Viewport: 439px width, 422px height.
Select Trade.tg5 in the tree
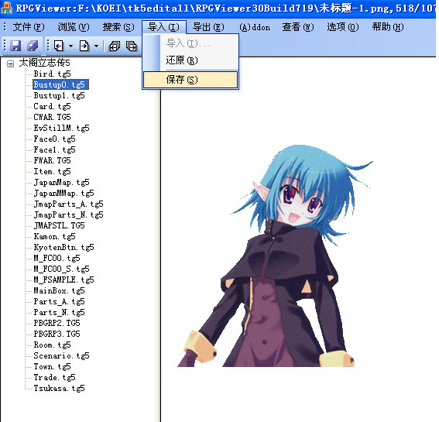[54, 377]
